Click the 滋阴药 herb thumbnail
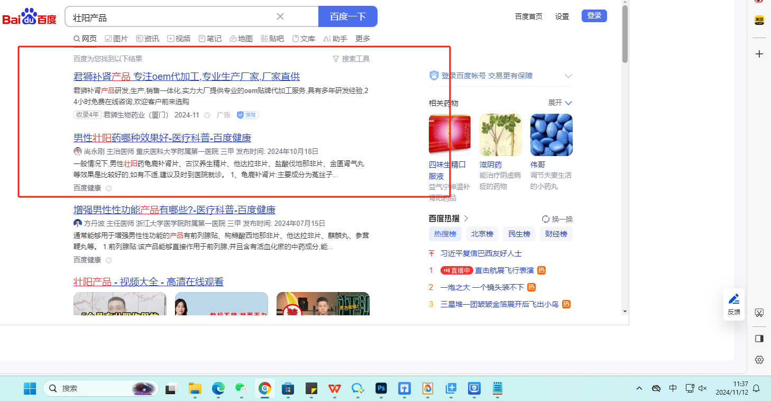The height and width of the screenshot is (401, 771). 501,135
